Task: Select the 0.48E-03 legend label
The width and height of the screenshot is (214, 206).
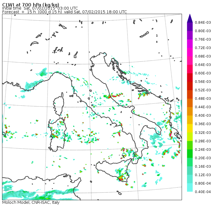Action: [x=203, y=99]
